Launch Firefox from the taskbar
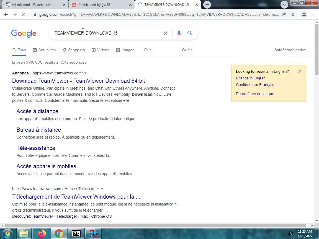 click(x=42, y=234)
